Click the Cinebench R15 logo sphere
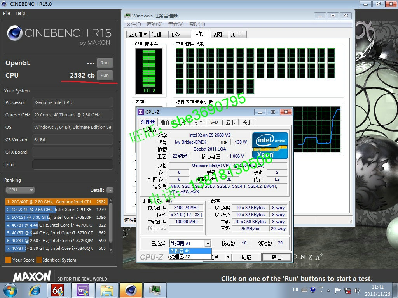Screen dimensions: 398x298 click(15, 33)
